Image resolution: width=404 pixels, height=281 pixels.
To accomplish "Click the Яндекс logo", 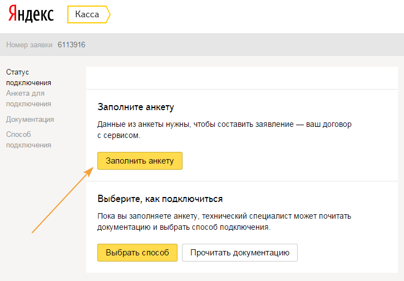I will pos(31,14).
